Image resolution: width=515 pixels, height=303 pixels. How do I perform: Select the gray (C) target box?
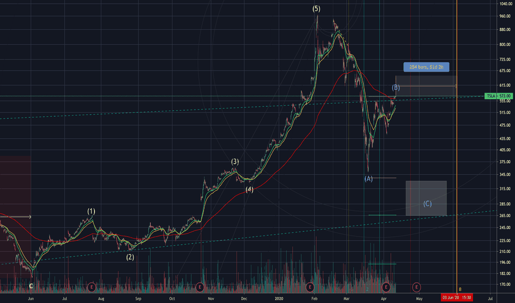(426, 198)
